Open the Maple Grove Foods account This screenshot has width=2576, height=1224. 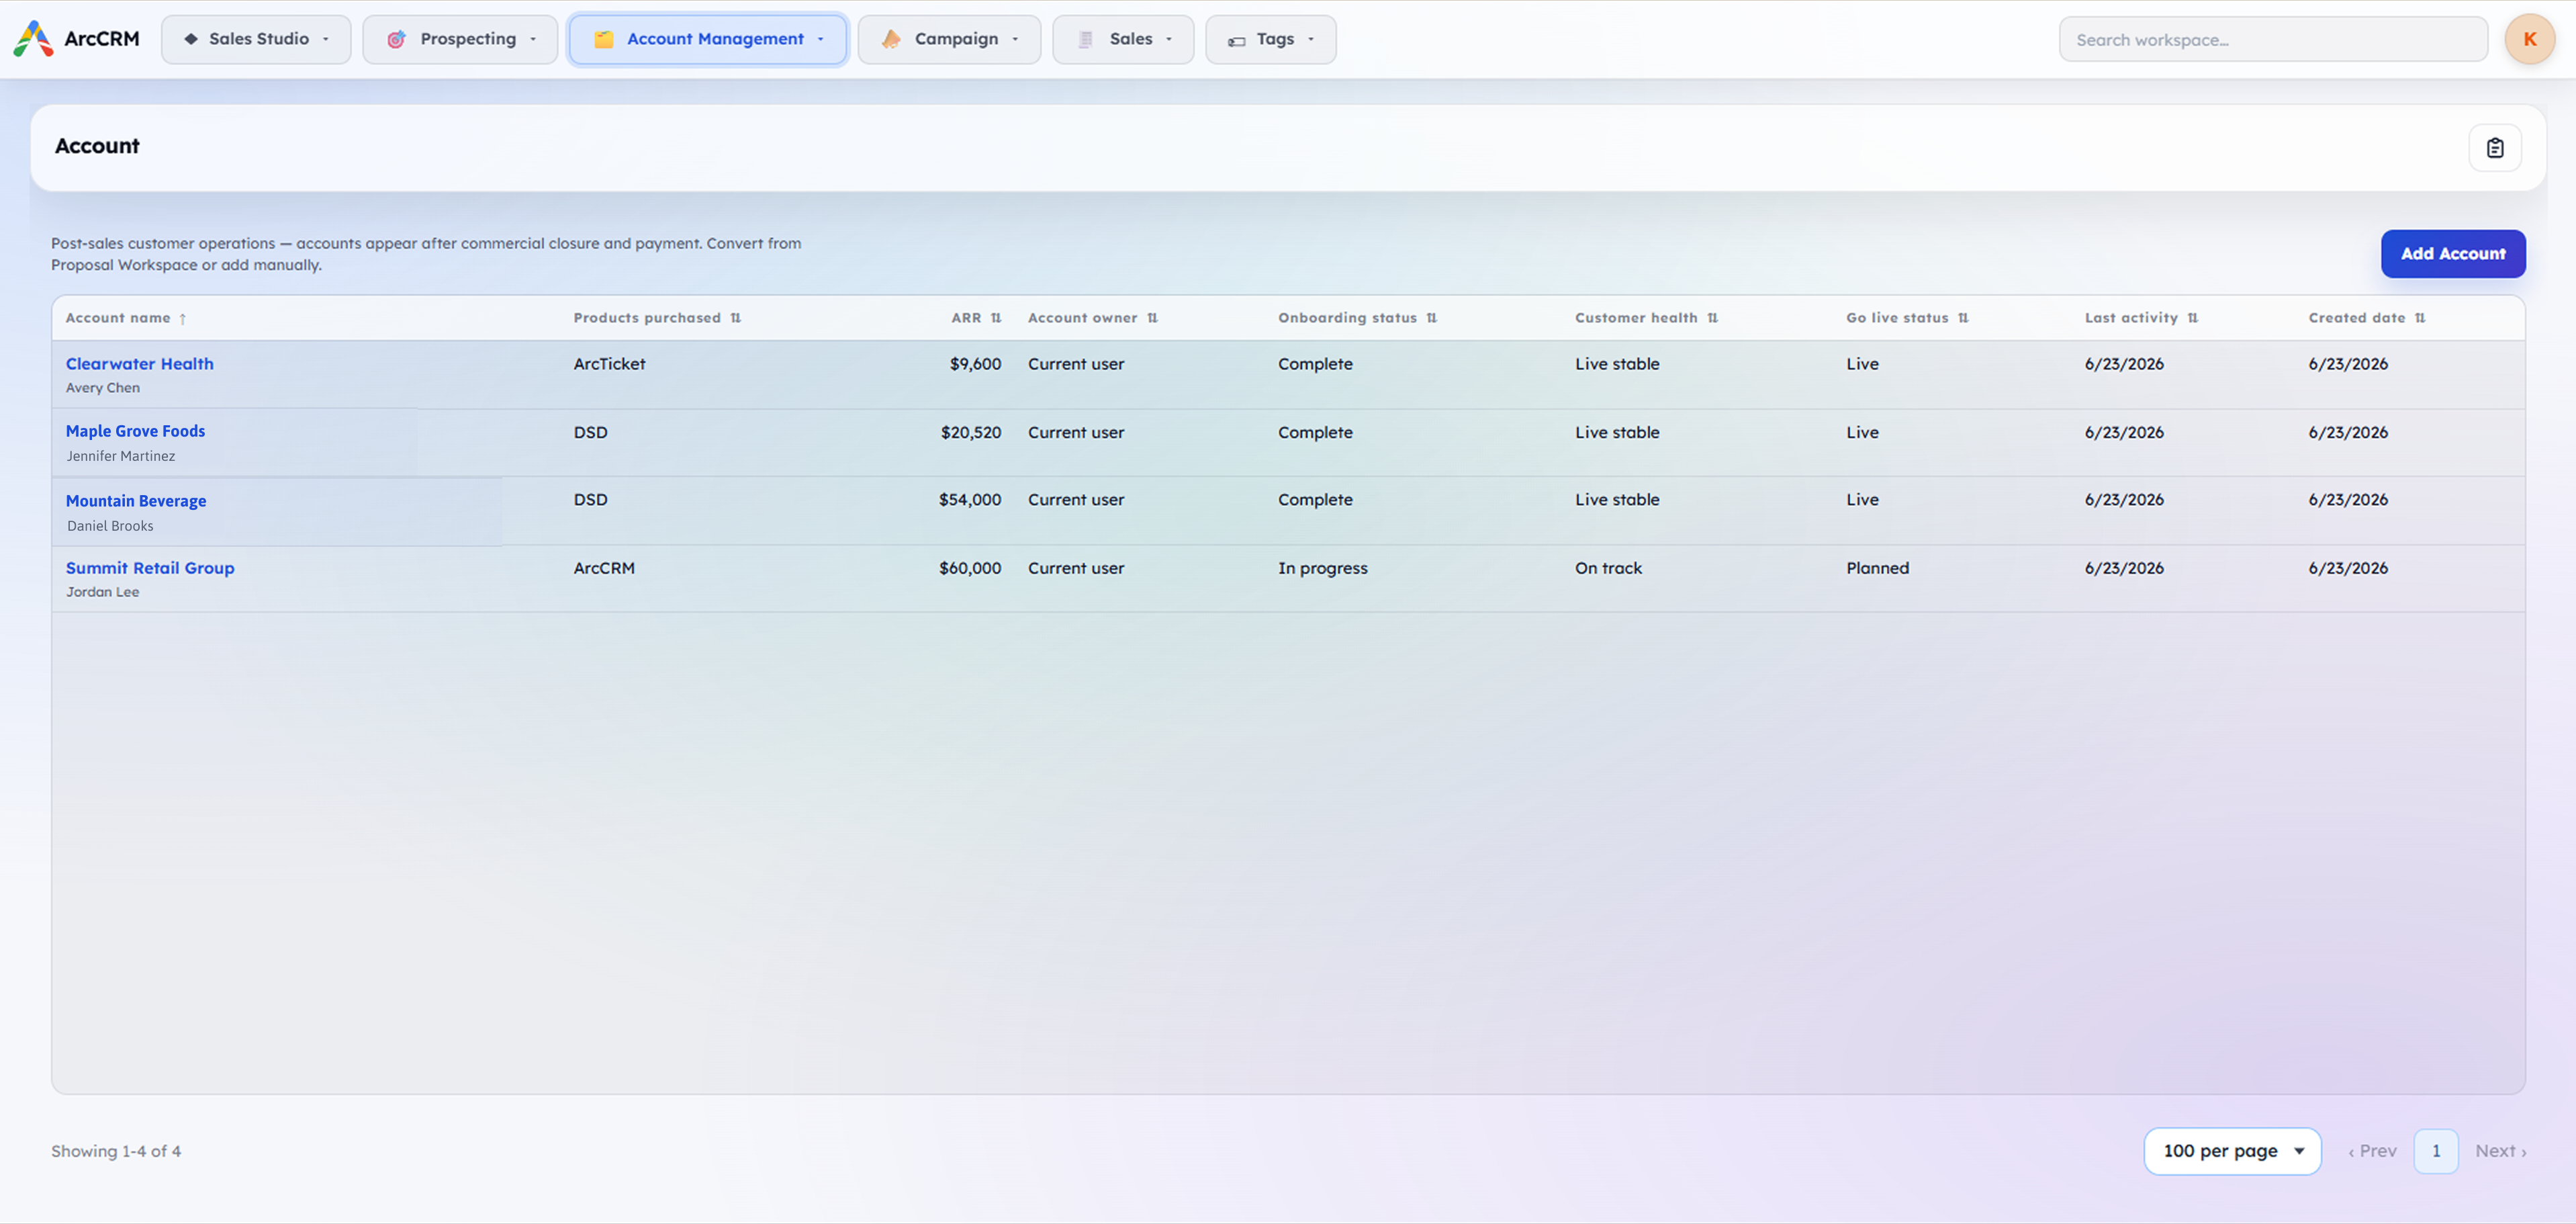(135, 431)
